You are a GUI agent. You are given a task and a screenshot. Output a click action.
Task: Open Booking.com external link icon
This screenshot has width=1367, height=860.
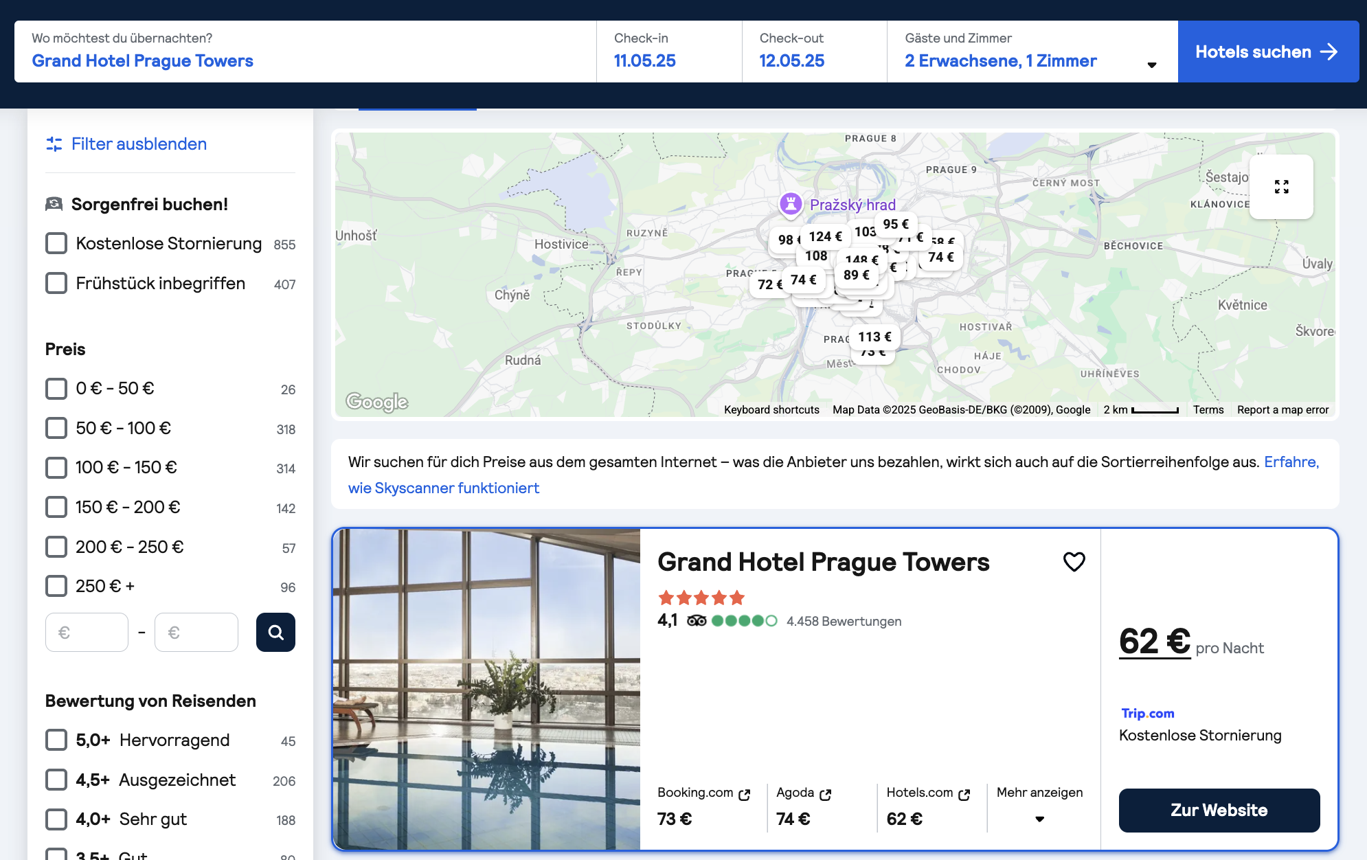tap(745, 794)
